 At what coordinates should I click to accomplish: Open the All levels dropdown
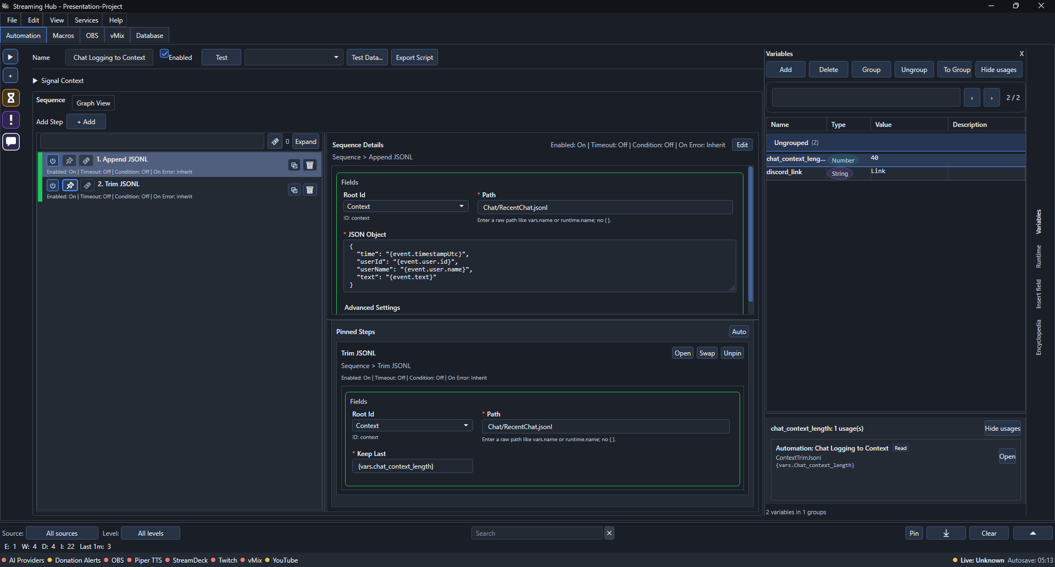[x=151, y=533]
